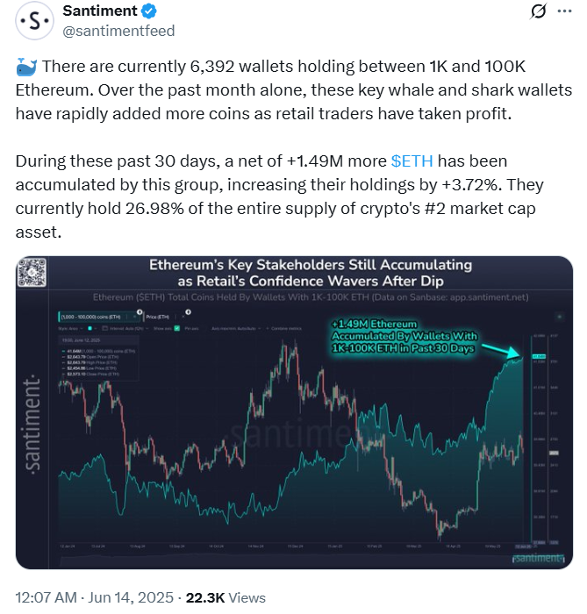Click Ethereum logo badge on coins metric
The height and width of the screenshot is (614, 587).
(140, 312)
